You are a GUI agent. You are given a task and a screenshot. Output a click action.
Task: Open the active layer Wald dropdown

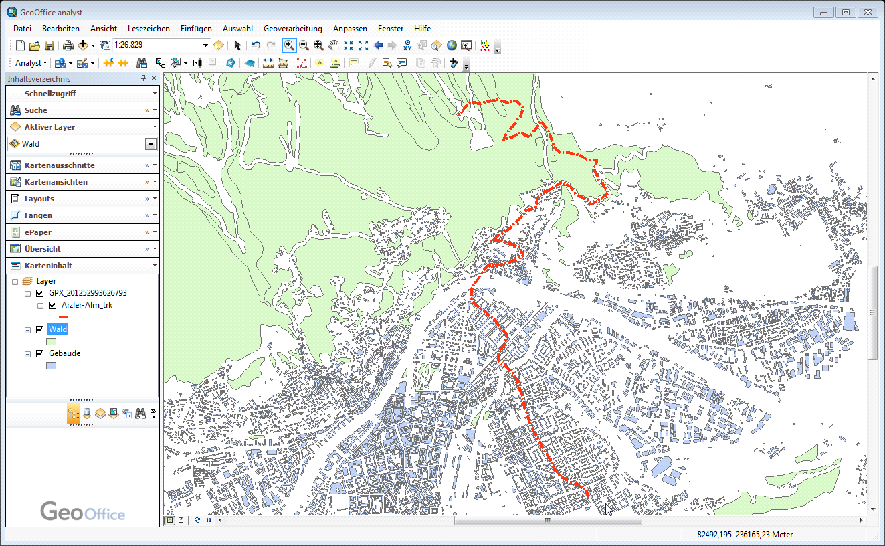tap(151, 144)
